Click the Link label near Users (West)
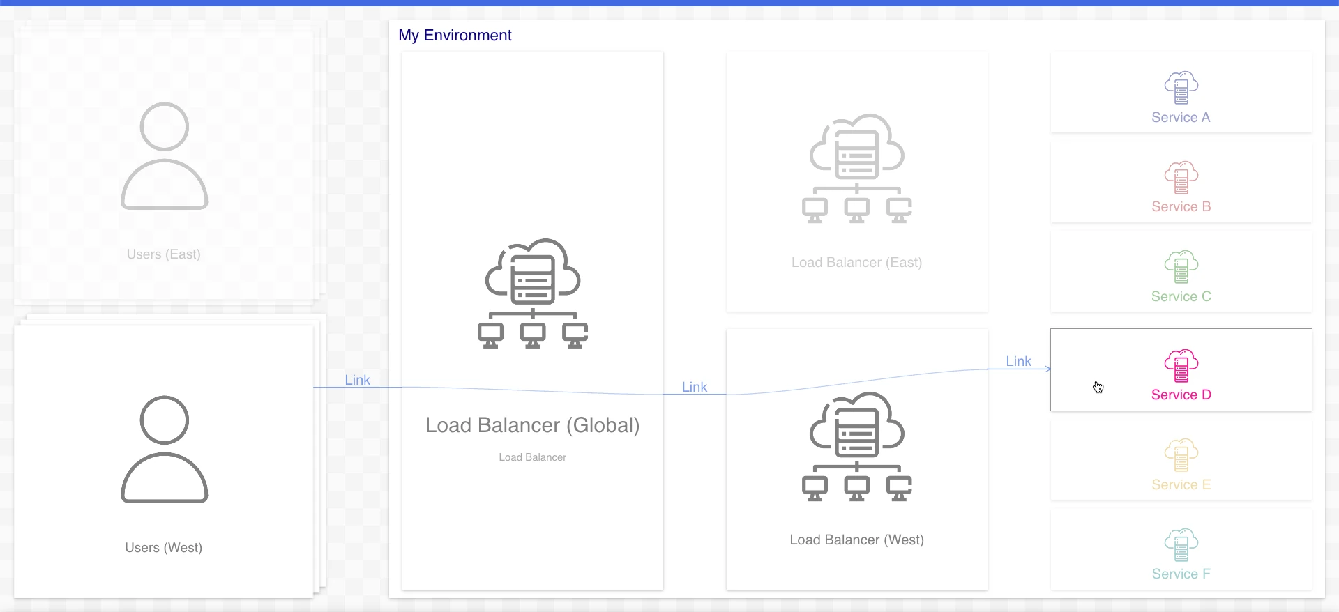This screenshot has height=612, width=1339. 357,380
